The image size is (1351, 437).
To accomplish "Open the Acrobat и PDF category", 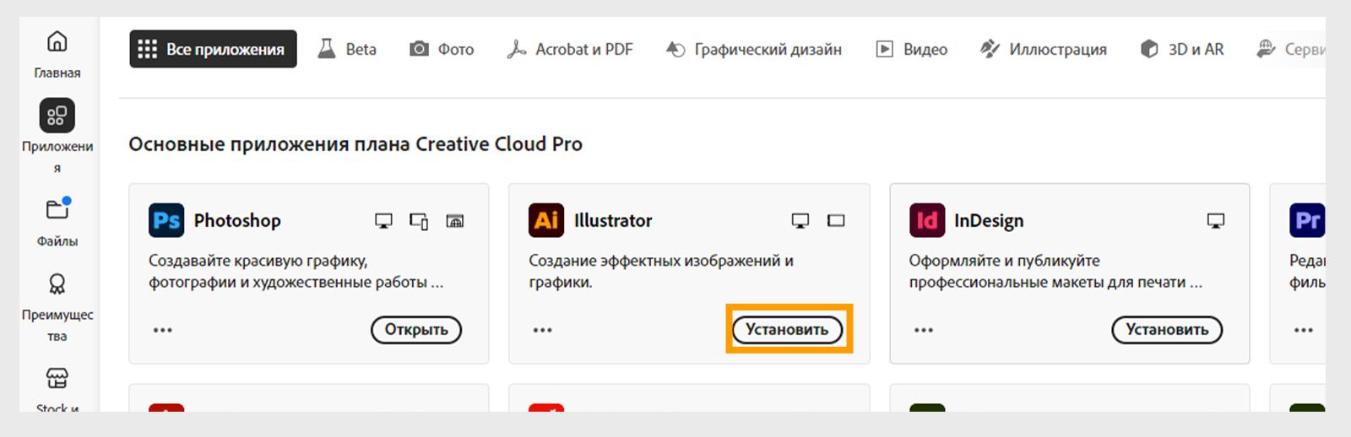I will coord(570,49).
